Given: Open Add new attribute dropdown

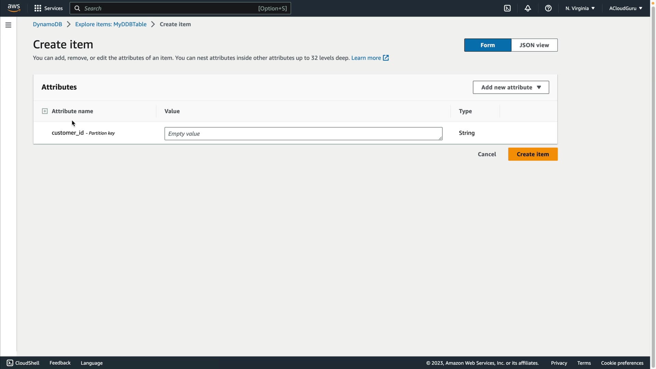Looking at the screenshot, I should (511, 87).
